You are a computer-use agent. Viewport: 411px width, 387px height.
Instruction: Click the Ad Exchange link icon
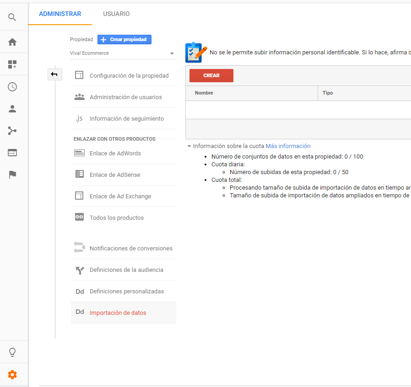click(x=79, y=196)
